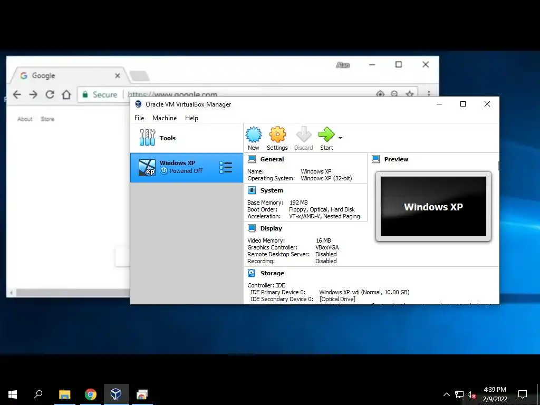The image size is (540, 405).
Task: Click the Display section title
Action: (x=271, y=228)
